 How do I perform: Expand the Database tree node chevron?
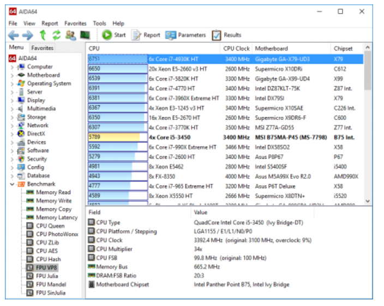tap(12, 176)
